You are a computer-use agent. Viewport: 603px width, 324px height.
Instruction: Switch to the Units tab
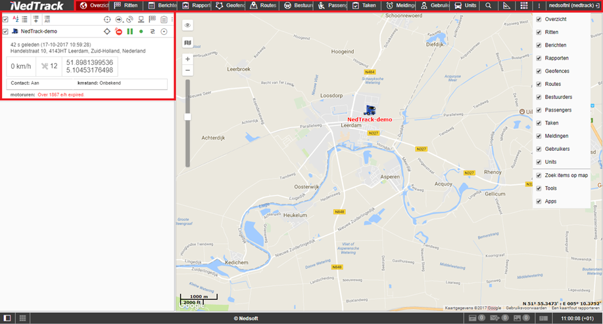(466, 5)
